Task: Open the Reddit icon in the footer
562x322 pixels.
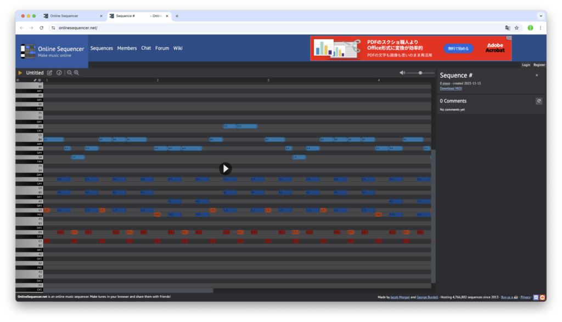Action: (x=542, y=297)
